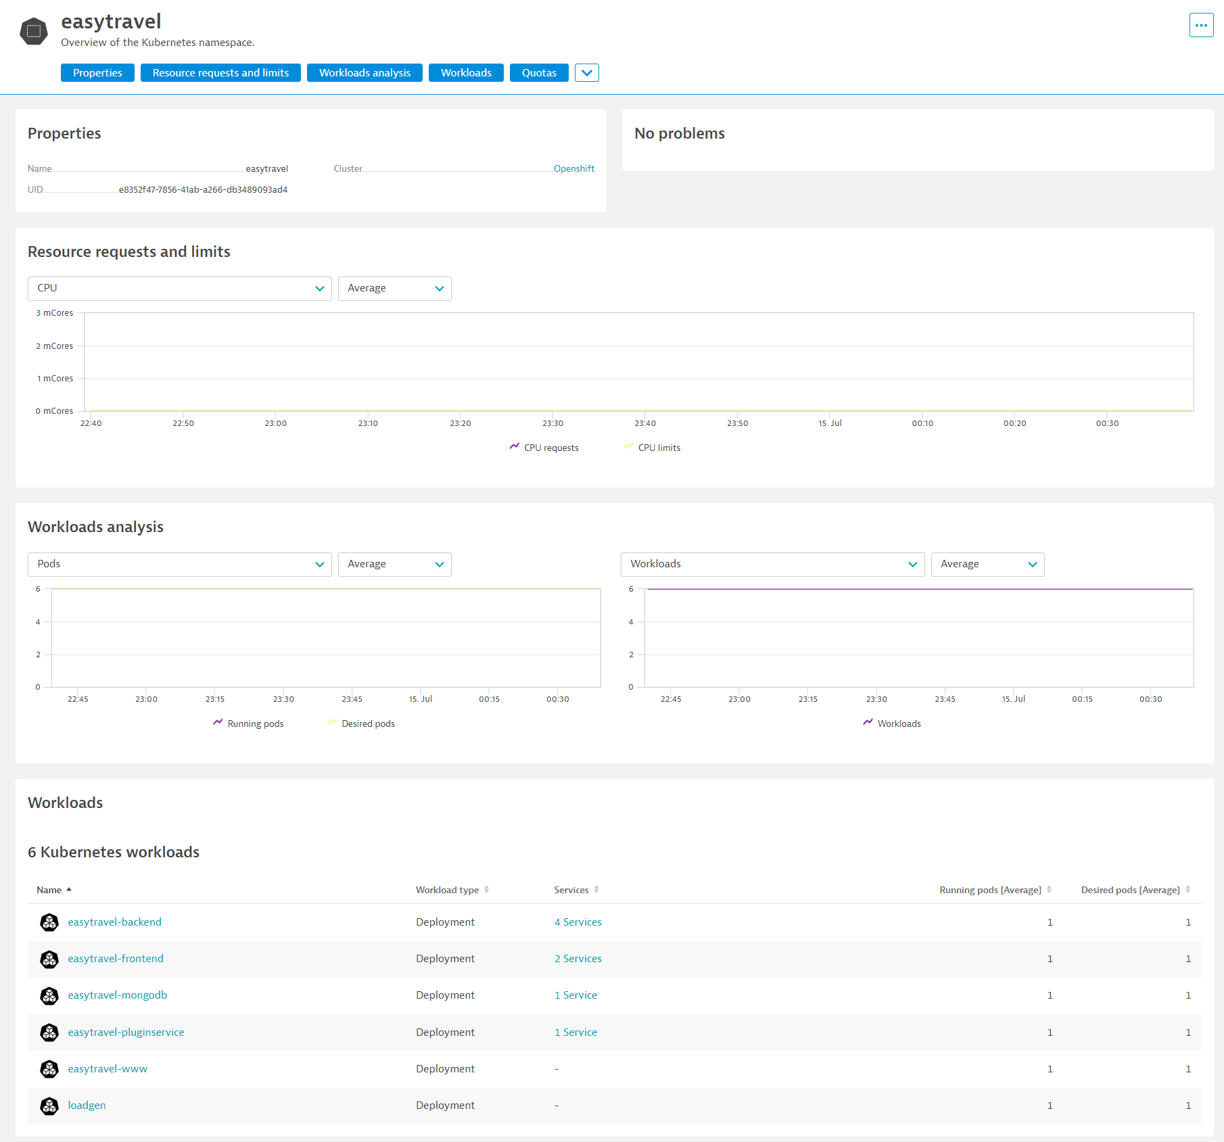Expand more section tabs chevron button
This screenshot has height=1142, width=1224.
pyautogui.click(x=587, y=72)
